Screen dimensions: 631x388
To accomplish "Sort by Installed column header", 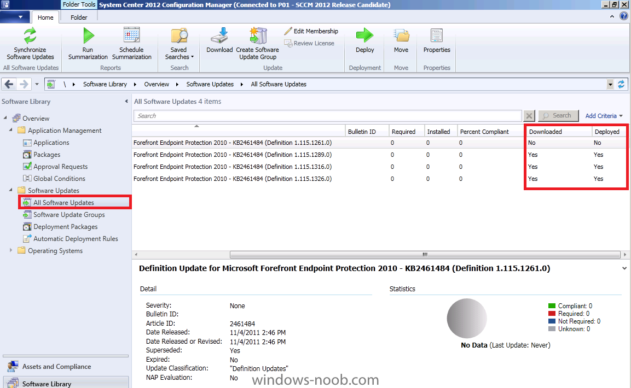I will (441, 131).
